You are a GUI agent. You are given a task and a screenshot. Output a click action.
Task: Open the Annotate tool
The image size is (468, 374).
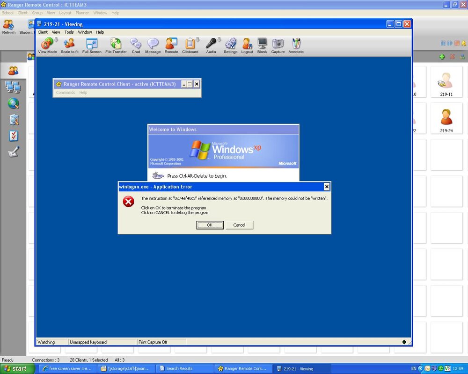click(x=296, y=45)
